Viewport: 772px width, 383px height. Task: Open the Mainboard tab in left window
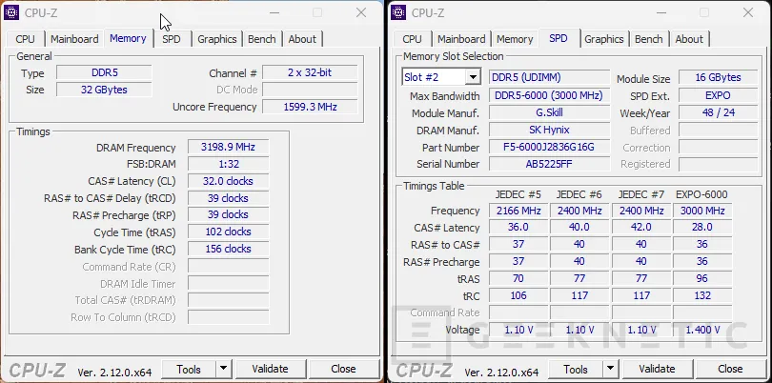click(x=74, y=39)
